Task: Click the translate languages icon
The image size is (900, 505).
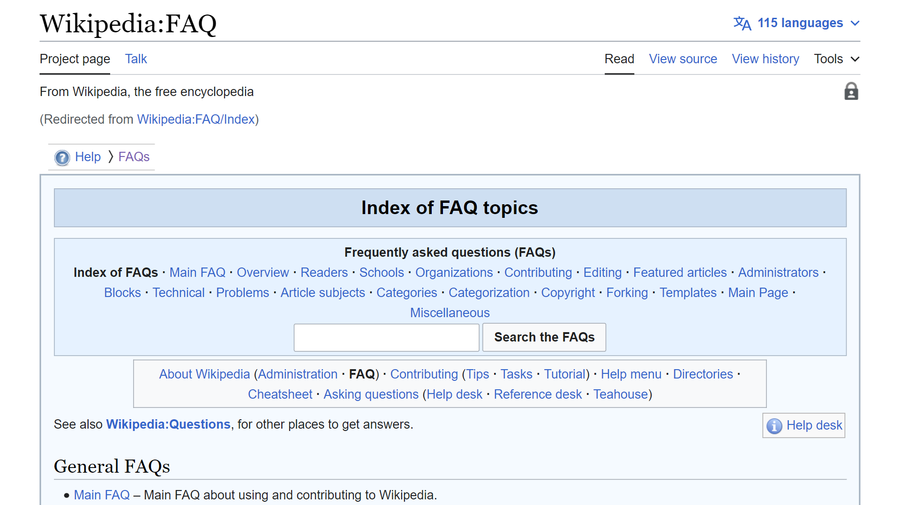Action: (742, 23)
